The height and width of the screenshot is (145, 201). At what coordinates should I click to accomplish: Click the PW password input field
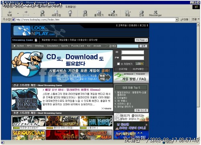133,58
